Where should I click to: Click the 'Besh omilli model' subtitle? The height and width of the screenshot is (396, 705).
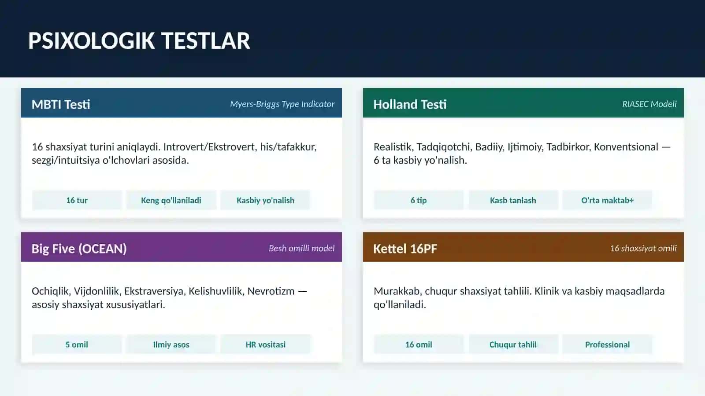301,248
